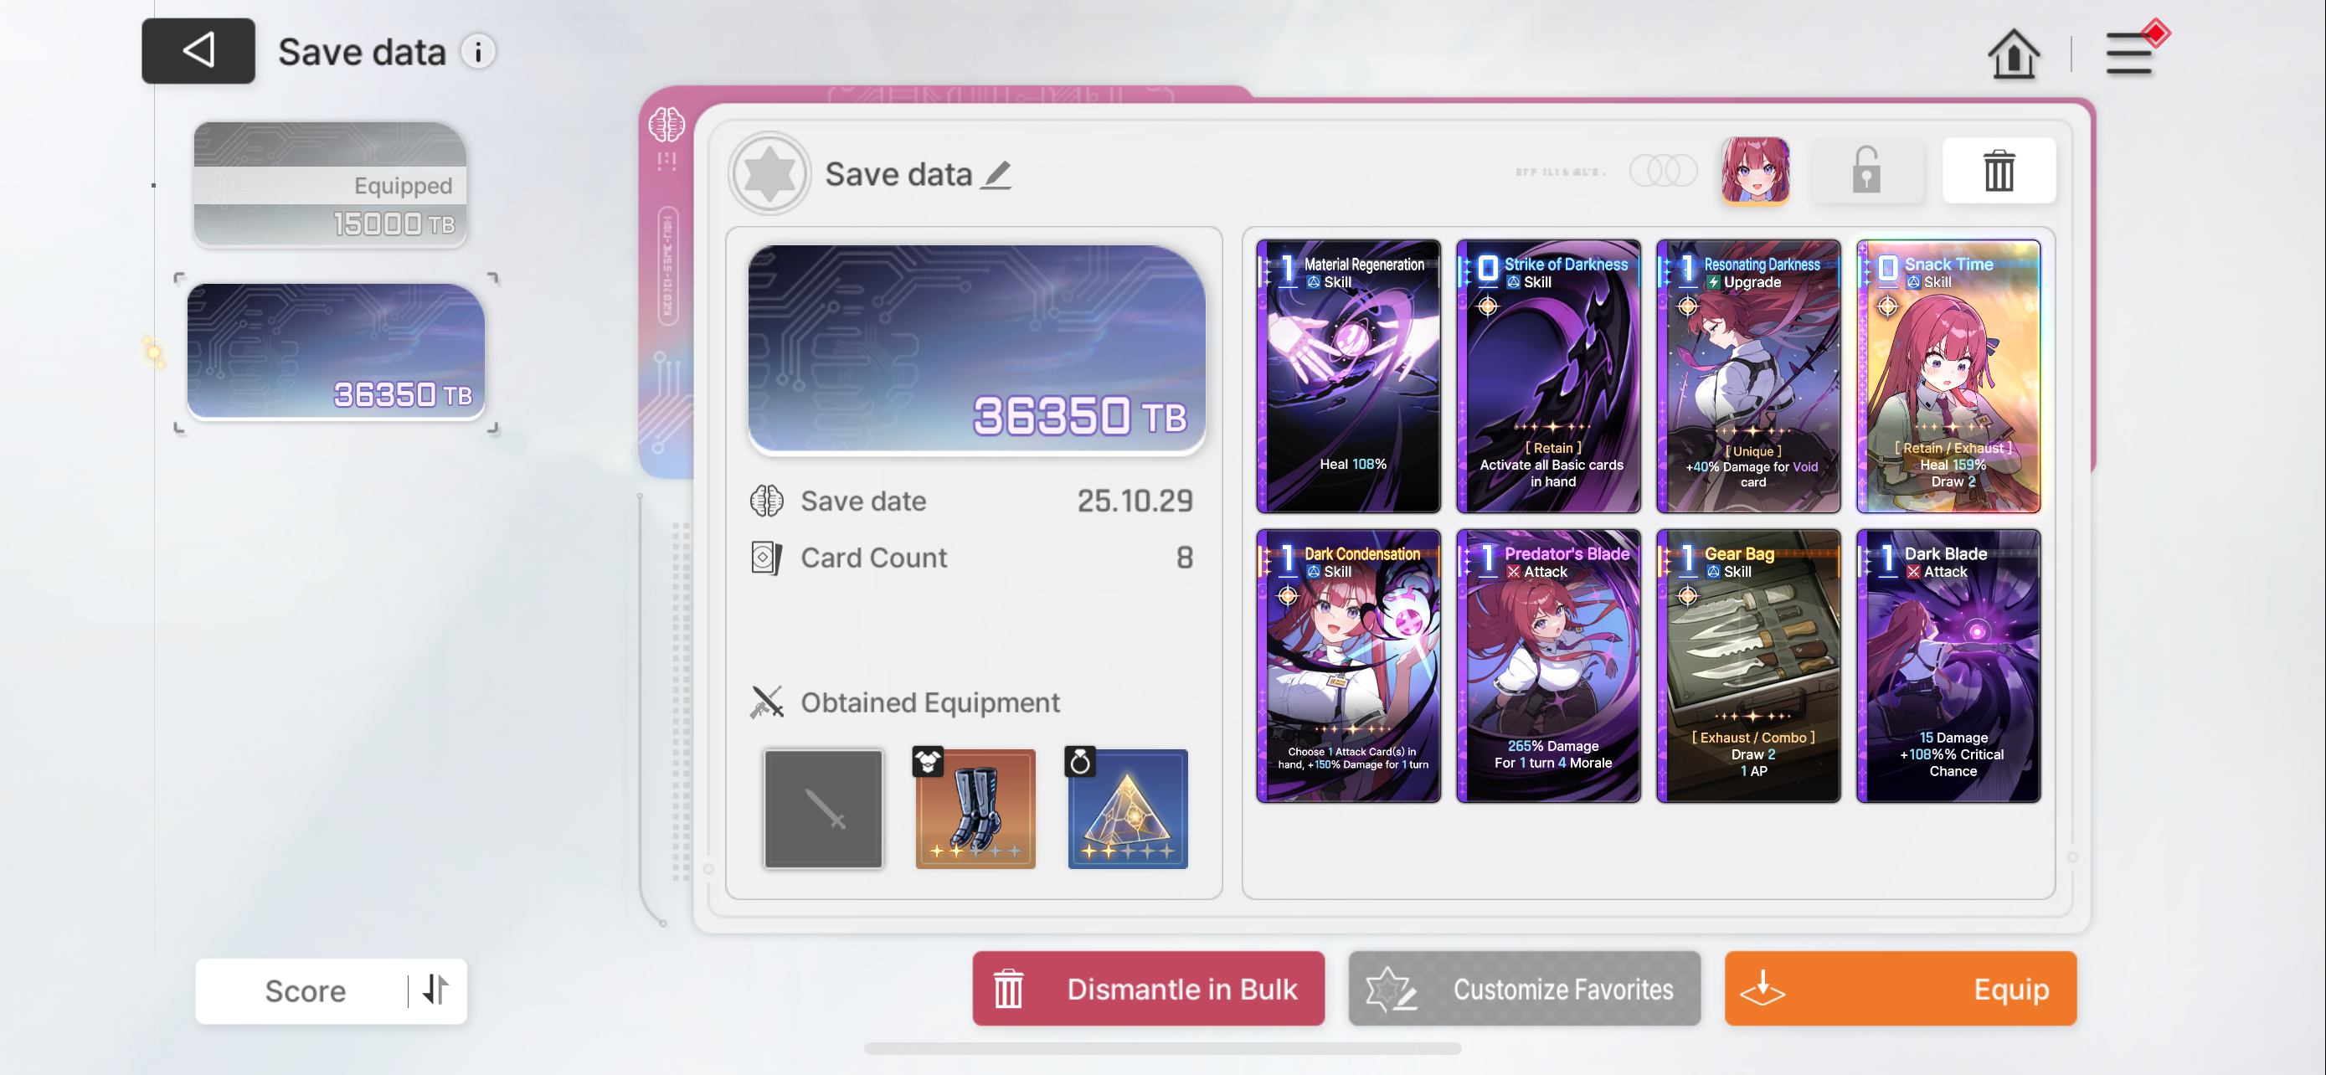The width and height of the screenshot is (2326, 1075).
Task: Select the pyramid ring equipment item
Action: [1127, 809]
